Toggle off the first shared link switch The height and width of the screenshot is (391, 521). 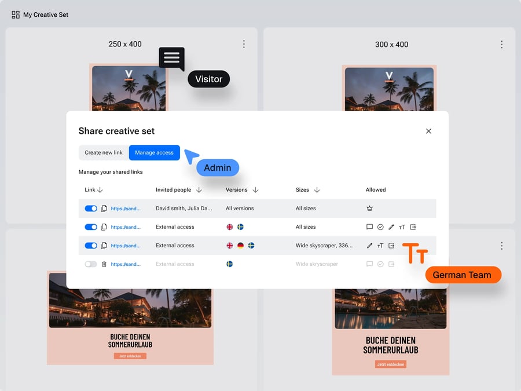pos(91,209)
